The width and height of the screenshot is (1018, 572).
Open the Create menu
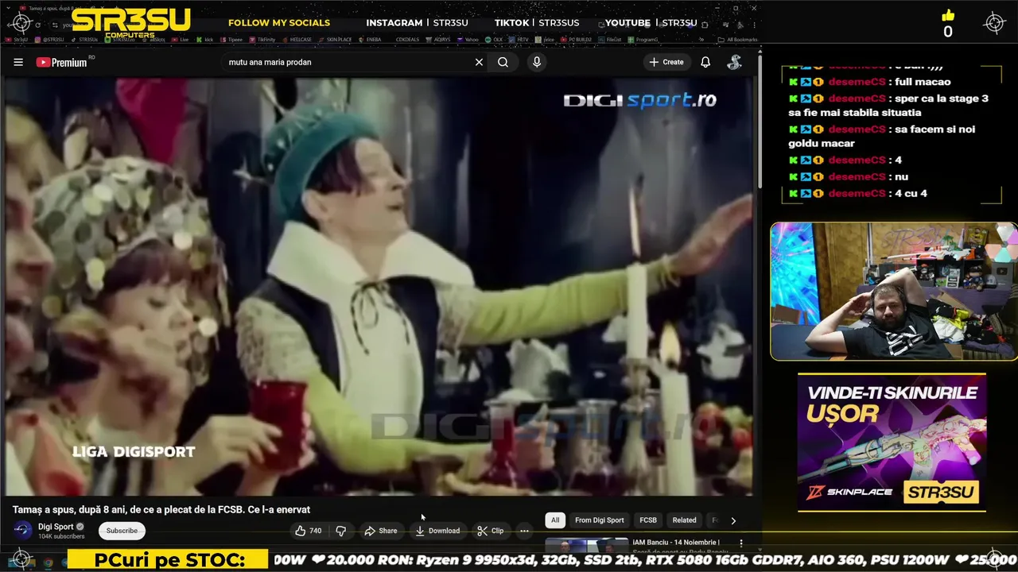point(666,62)
